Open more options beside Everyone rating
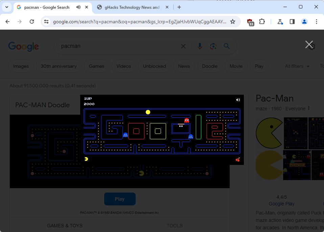The image size is (324, 232). click(309, 108)
